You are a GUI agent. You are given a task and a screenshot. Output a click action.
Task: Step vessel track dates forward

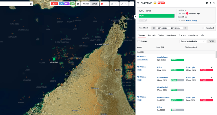click(x=185, y=28)
